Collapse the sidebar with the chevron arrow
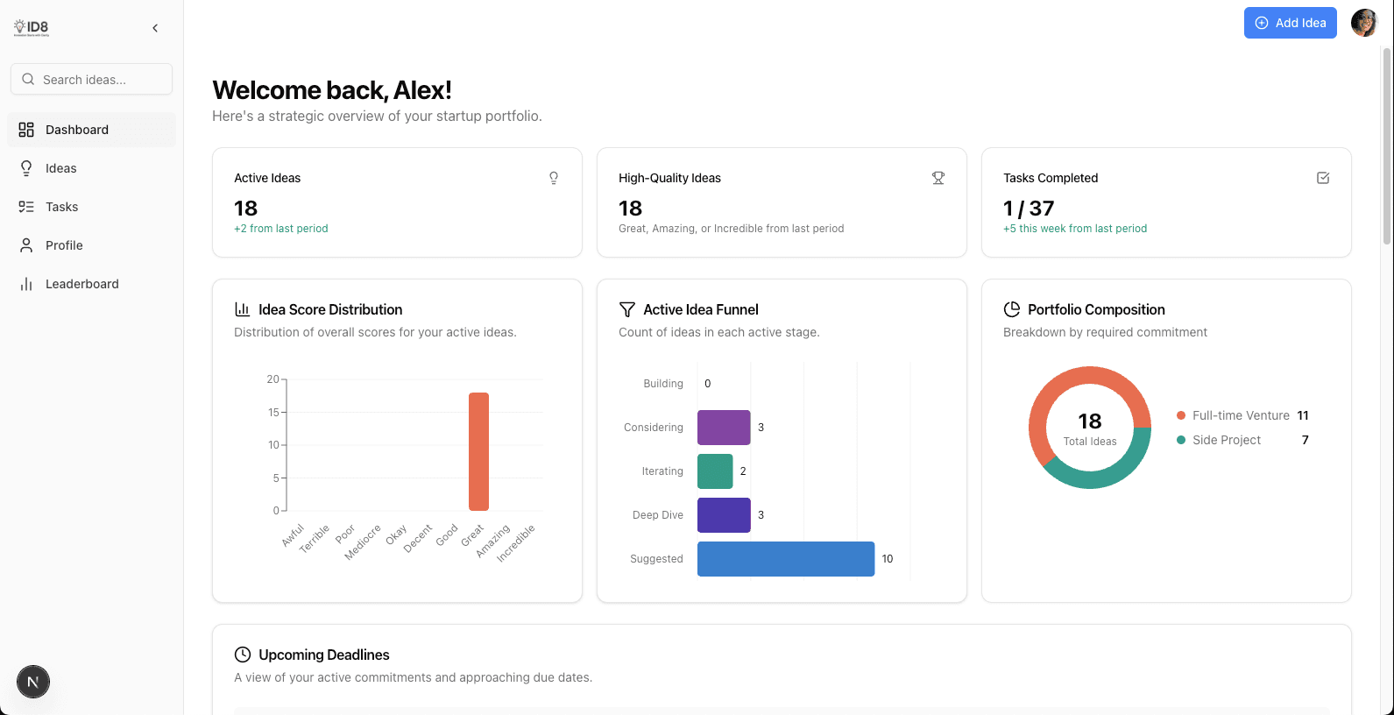1394x715 pixels. click(155, 28)
